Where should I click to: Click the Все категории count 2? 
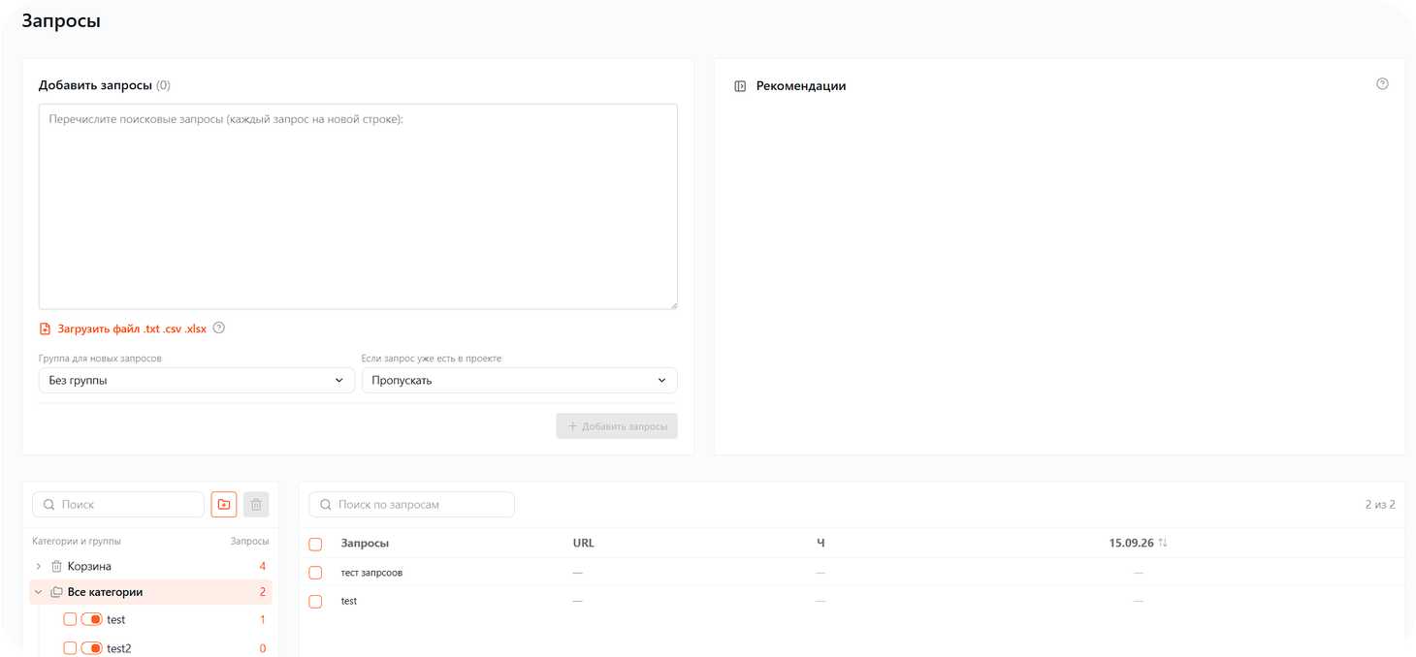pos(262,592)
